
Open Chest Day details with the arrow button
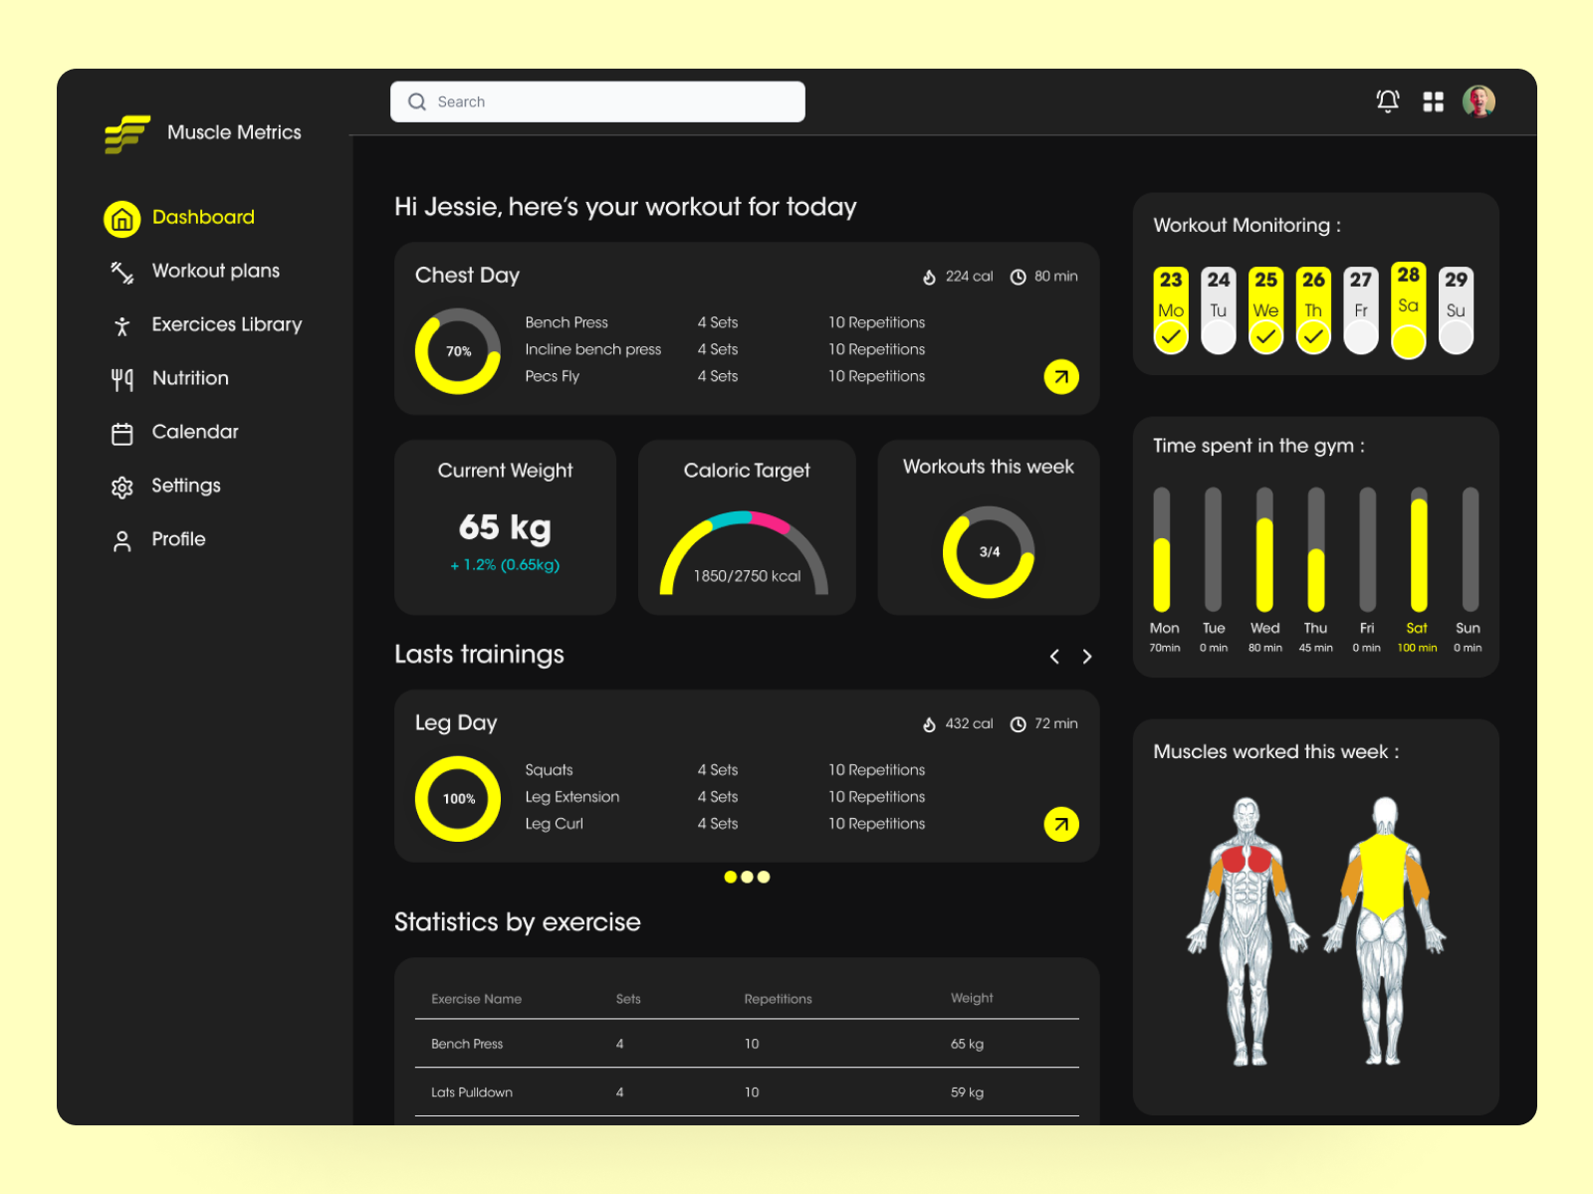point(1061,377)
